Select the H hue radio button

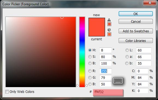(90, 50)
